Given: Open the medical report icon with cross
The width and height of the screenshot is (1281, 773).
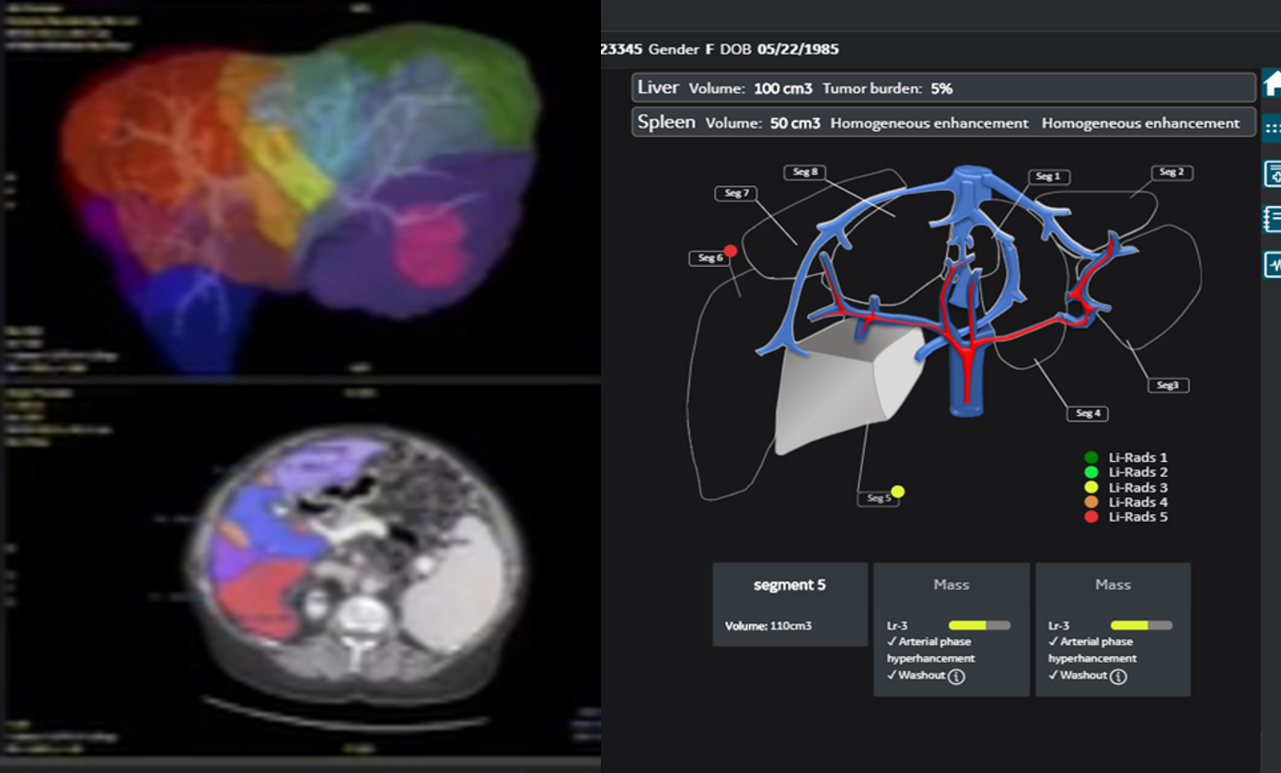Looking at the screenshot, I should click(1272, 173).
